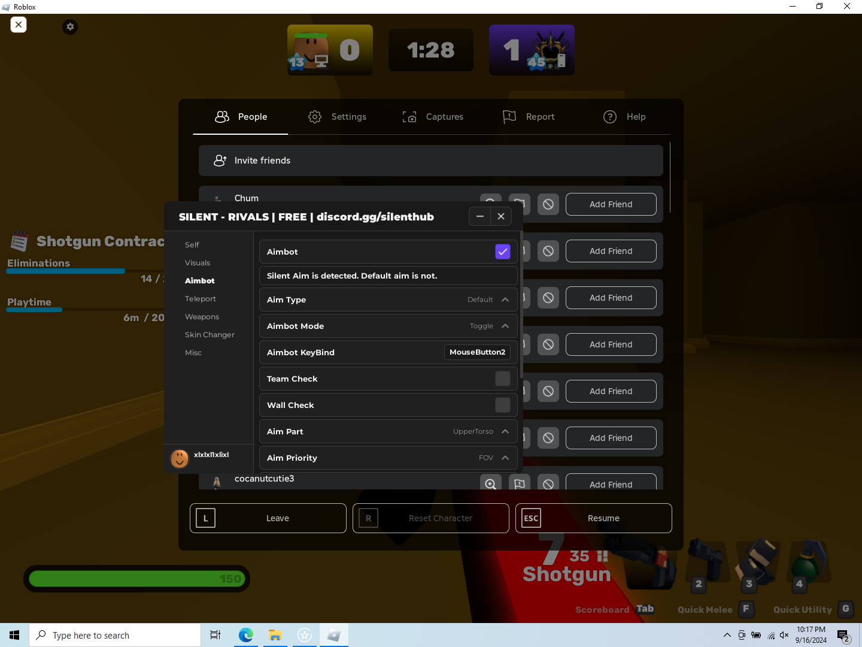The width and height of the screenshot is (862, 647).
Task: Select Skin Changer in the panel sidebar
Action: 210,335
